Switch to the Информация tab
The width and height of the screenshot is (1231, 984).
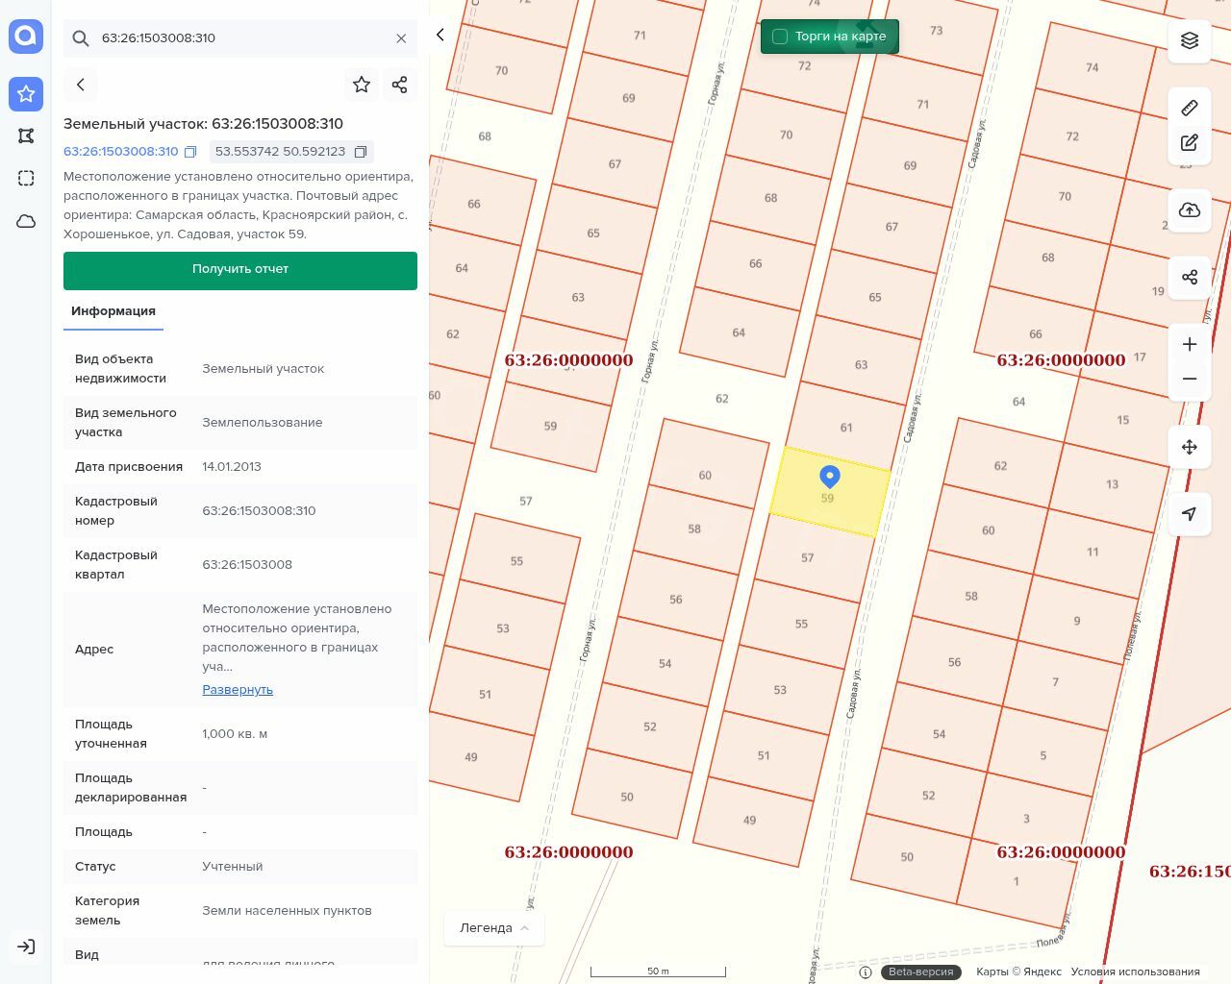coord(113,311)
